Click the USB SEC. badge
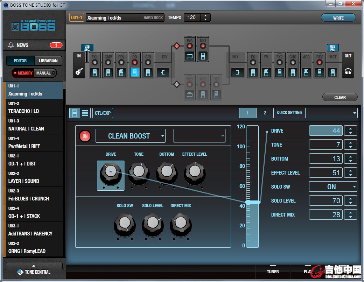This screenshot has width=364, height=282. point(87,48)
